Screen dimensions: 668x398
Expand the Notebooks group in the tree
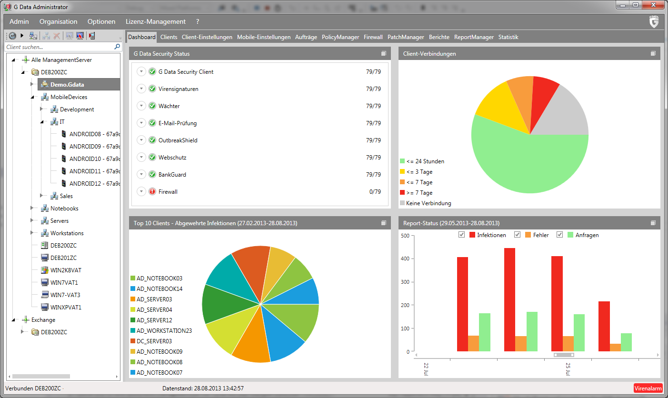point(32,208)
